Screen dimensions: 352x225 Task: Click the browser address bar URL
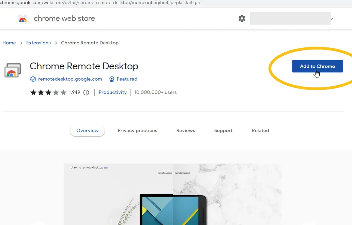point(100,3)
